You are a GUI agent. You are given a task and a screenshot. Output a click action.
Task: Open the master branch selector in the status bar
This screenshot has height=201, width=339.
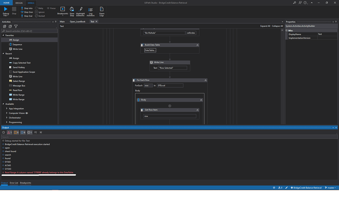pyautogui.click(x=330, y=187)
